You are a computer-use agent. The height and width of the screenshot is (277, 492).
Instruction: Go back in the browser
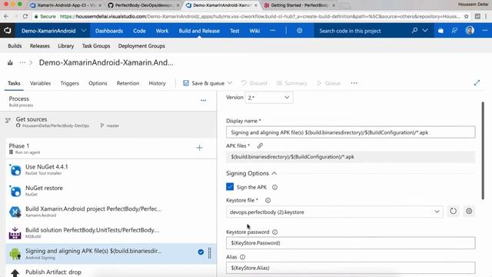6,16
